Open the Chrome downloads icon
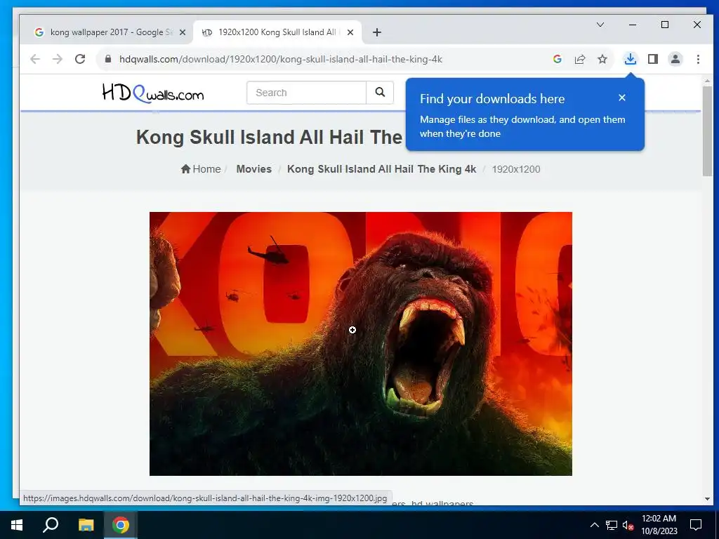Screen dimensions: 719x539 631,59
